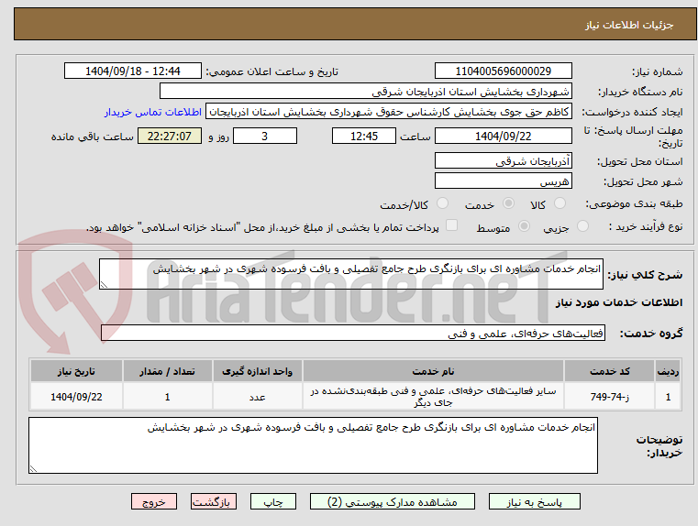
Task: Click the چاپ print button
Action: pos(273,501)
